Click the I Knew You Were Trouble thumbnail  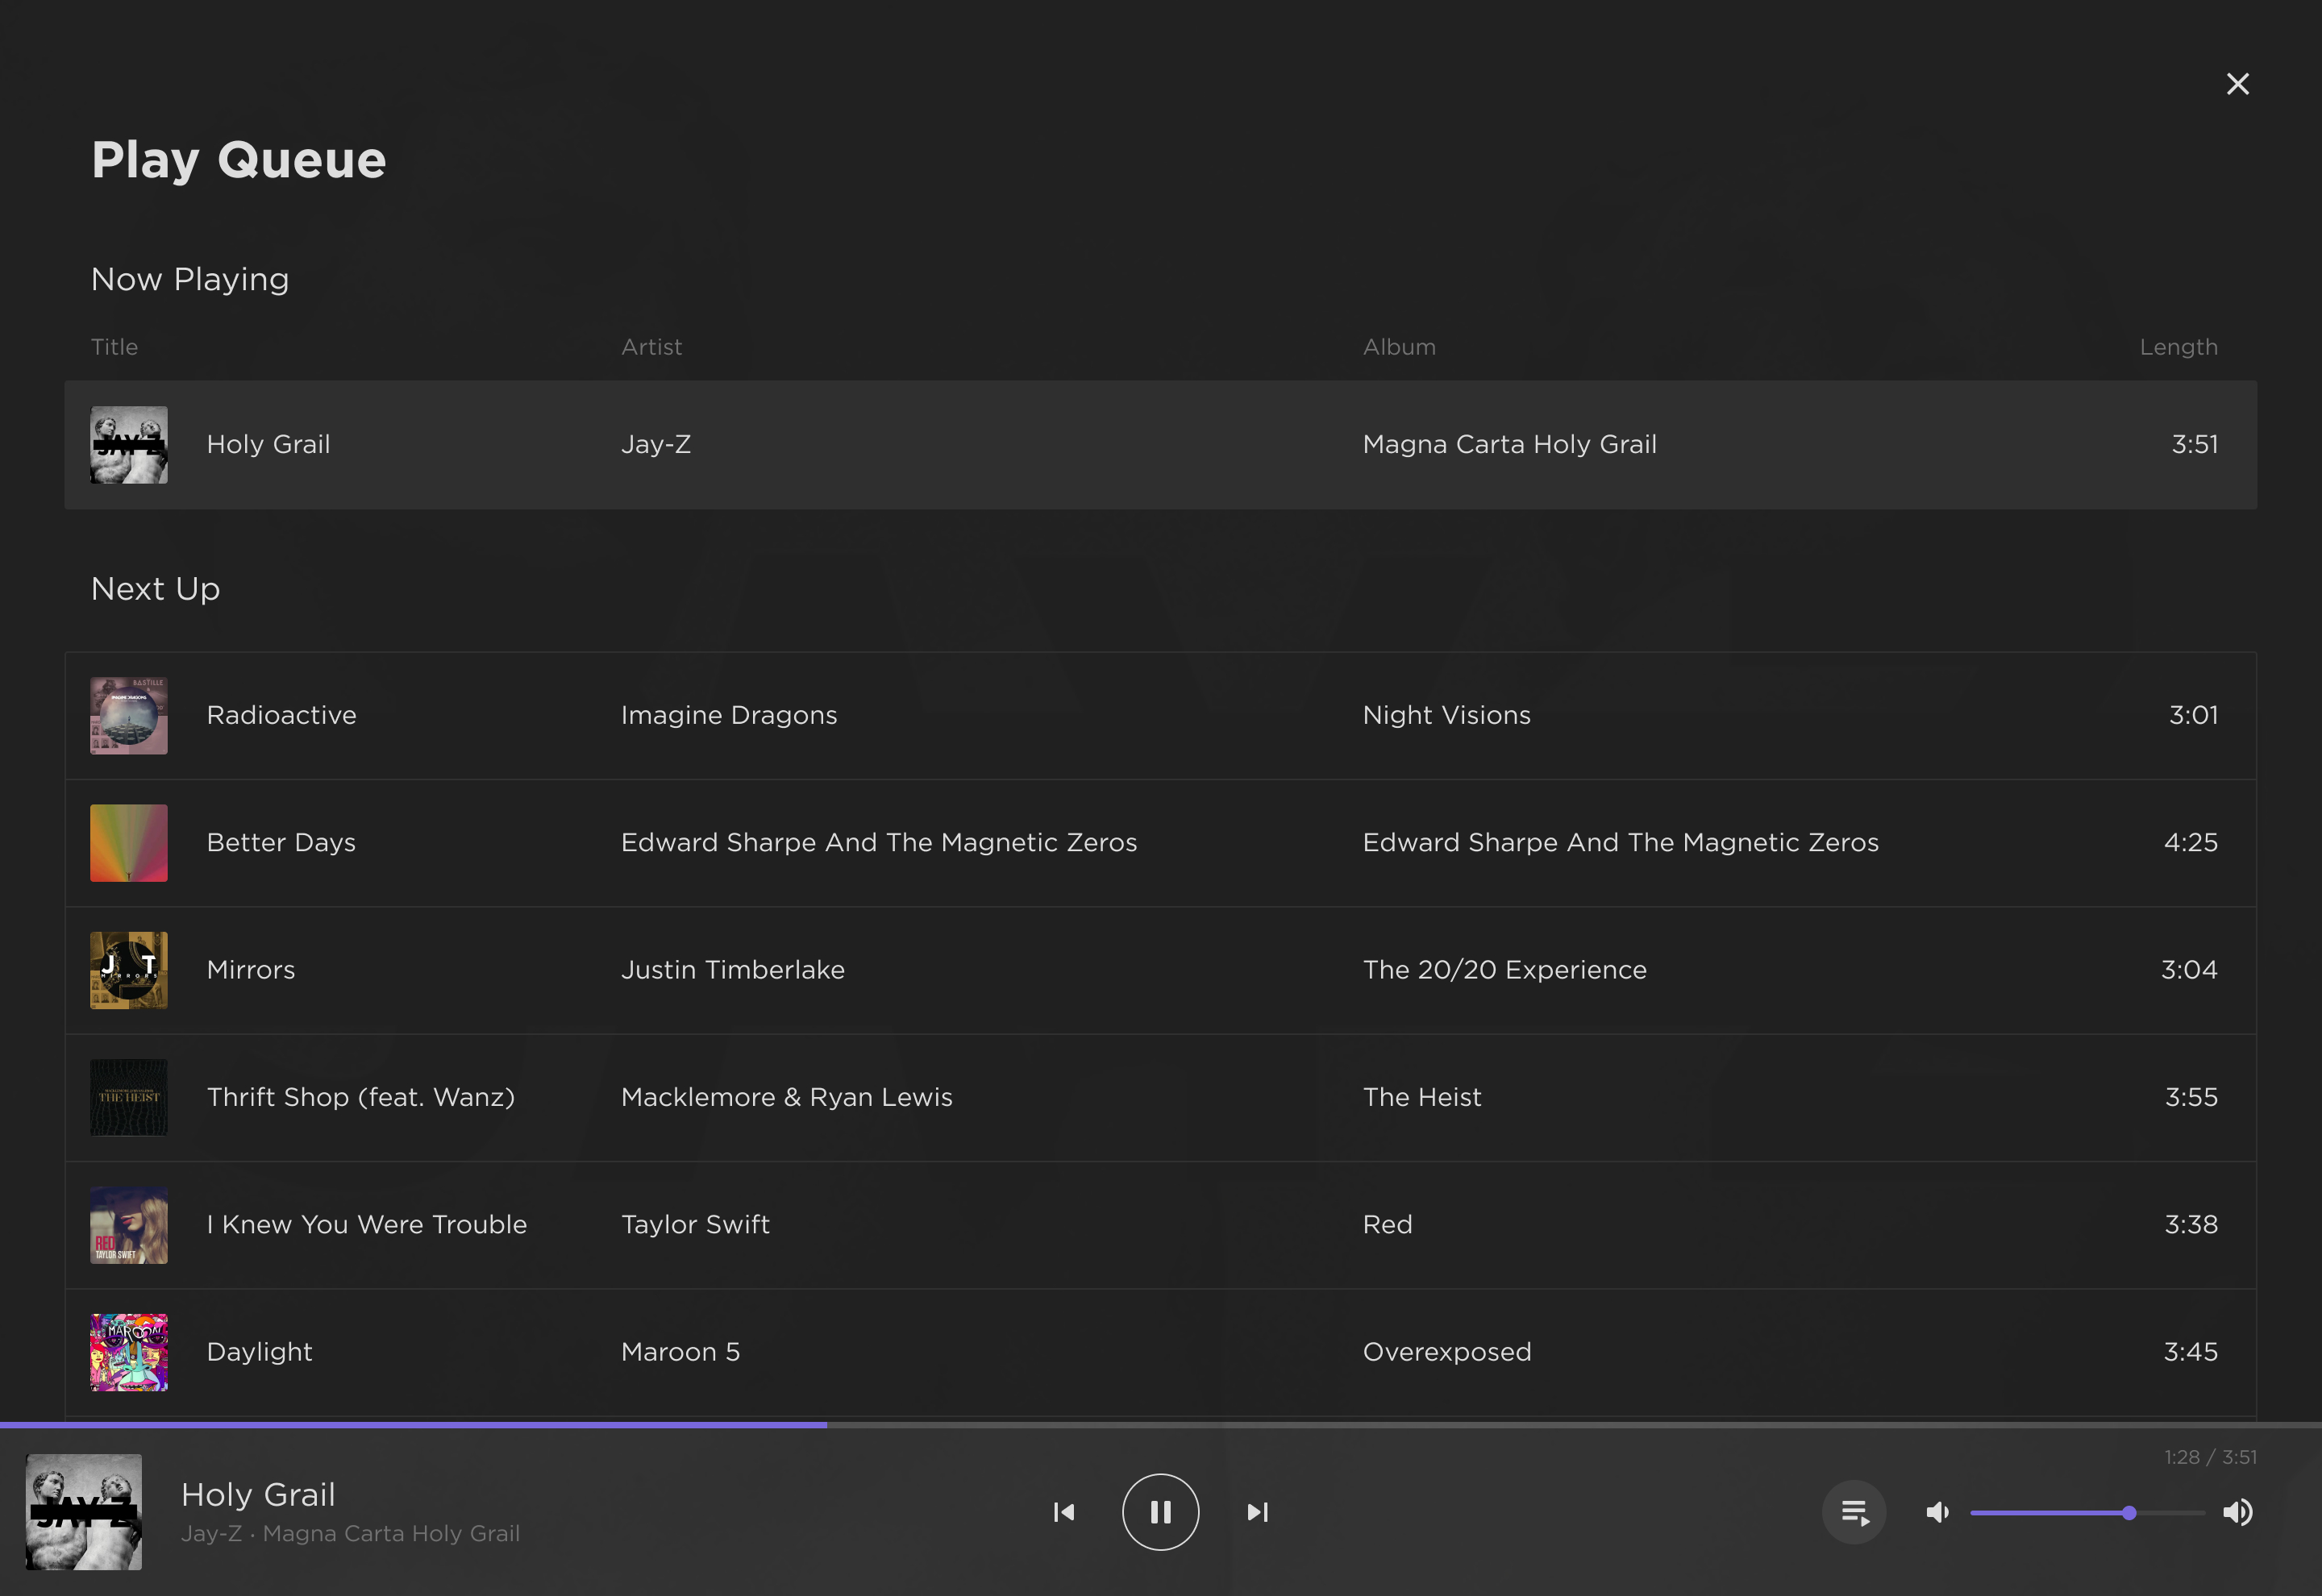(129, 1225)
